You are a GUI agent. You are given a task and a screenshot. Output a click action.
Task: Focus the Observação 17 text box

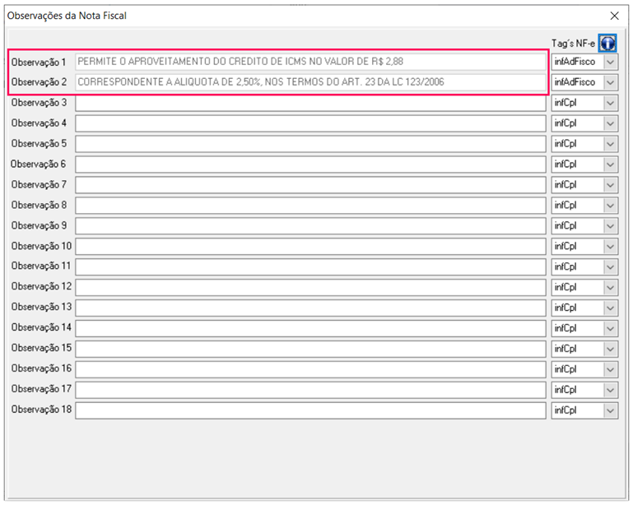tap(310, 390)
